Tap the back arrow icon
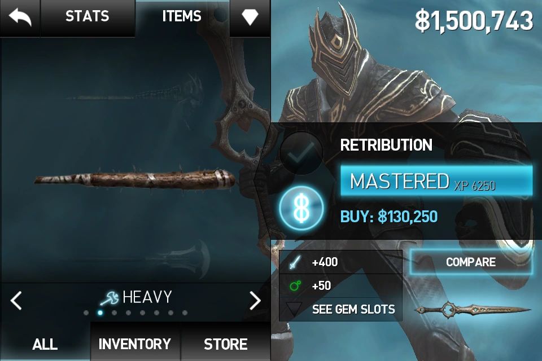 pos(20,17)
